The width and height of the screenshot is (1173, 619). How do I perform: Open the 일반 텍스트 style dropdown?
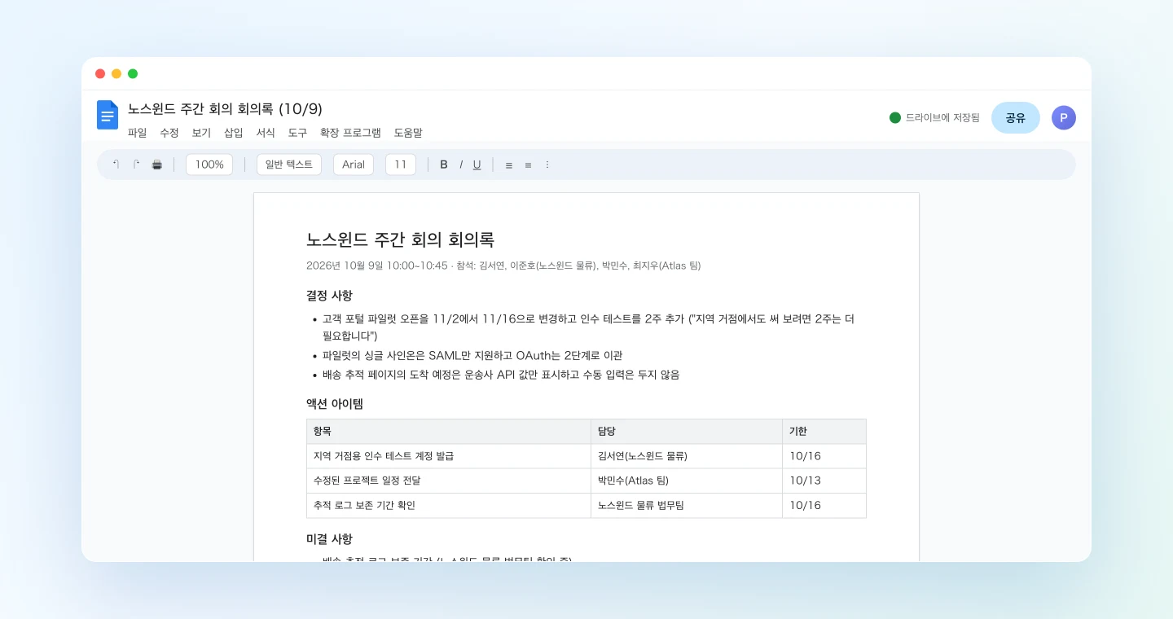point(289,165)
